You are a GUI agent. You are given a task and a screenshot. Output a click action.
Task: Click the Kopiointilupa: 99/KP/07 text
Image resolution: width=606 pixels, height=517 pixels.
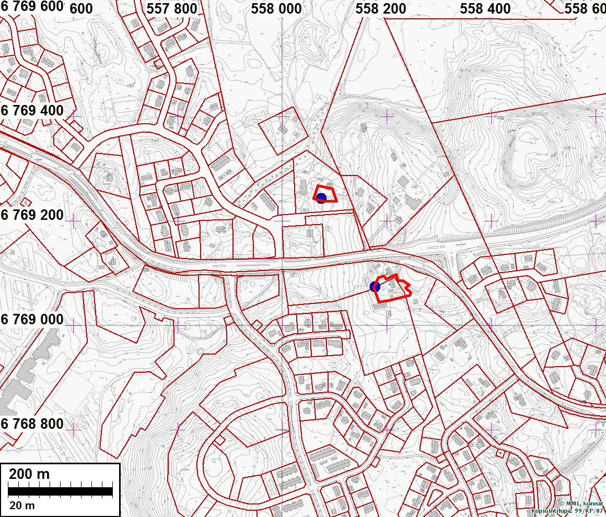tap(567, 511)
